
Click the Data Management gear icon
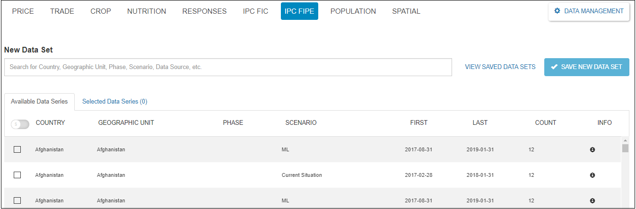pos(557,11)
